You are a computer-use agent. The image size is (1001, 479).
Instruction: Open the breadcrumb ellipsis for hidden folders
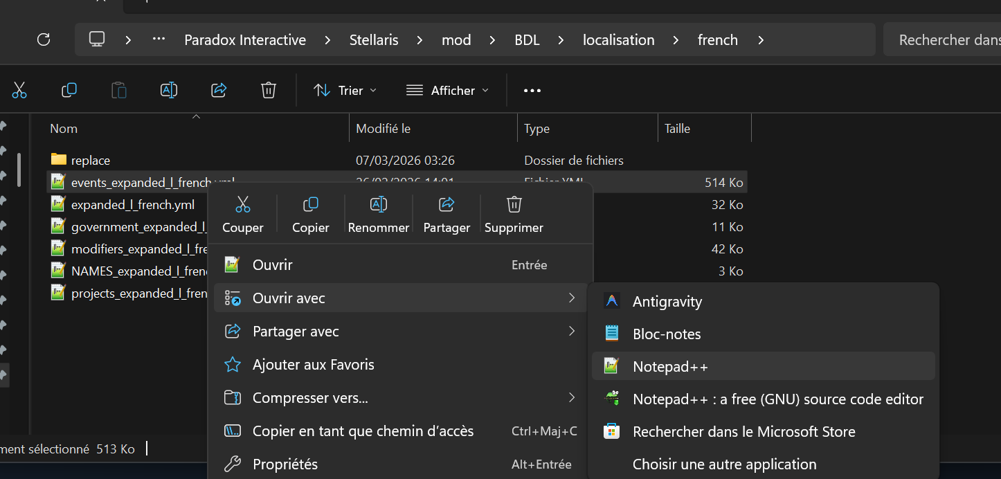click(x=159, y=39)
